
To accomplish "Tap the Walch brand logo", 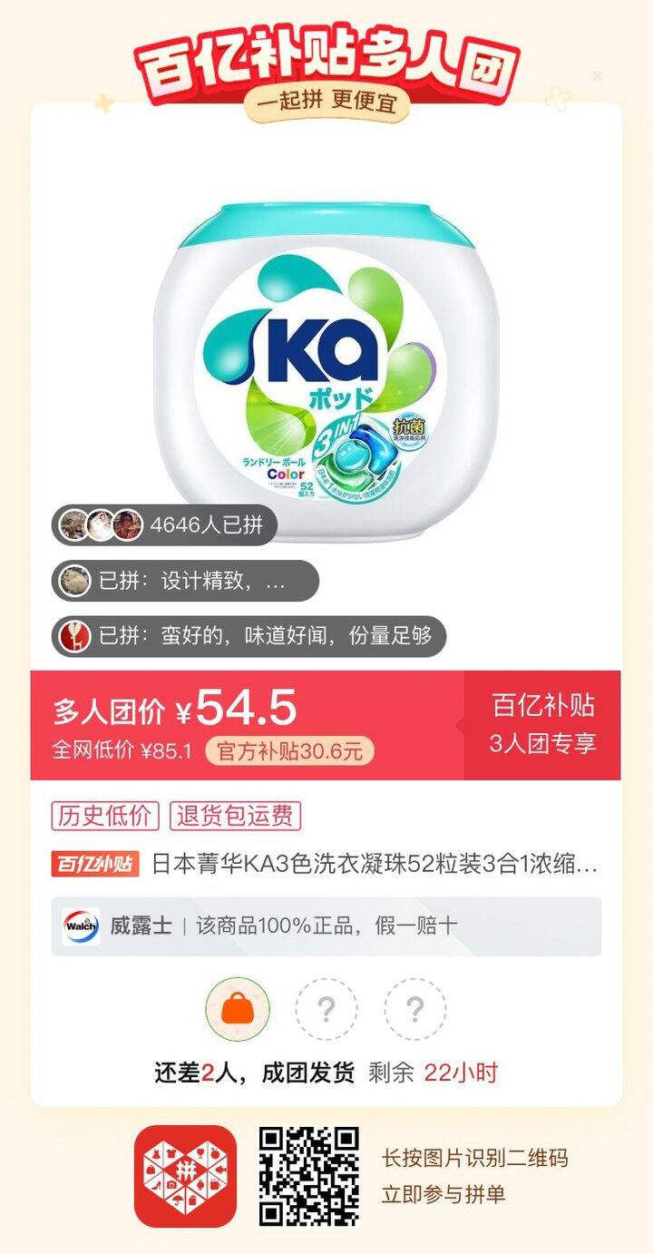I will (81, 926).
